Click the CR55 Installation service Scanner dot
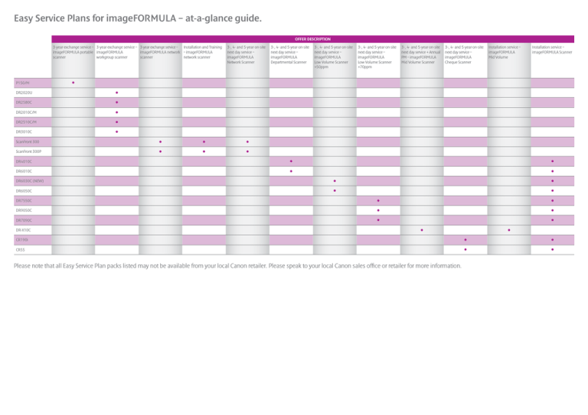Screen dimensions: 588x415 (x=552, y=250)
